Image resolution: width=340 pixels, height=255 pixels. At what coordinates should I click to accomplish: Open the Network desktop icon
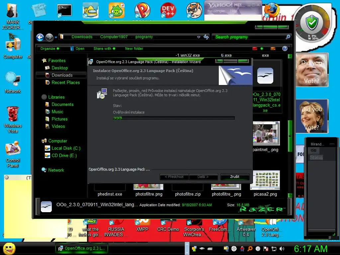[x=13, y=83]
